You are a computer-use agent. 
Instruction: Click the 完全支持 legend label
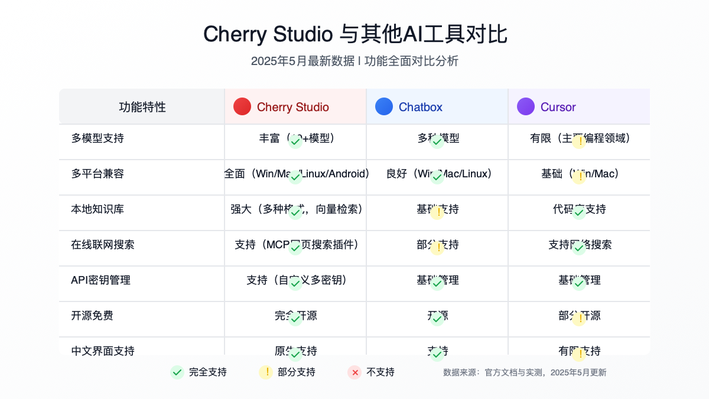click(208, 372)
